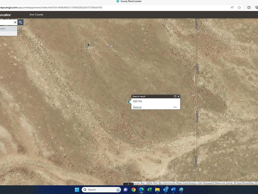Expand the attribute table arrow at bottom

click(x=128, y=184)
